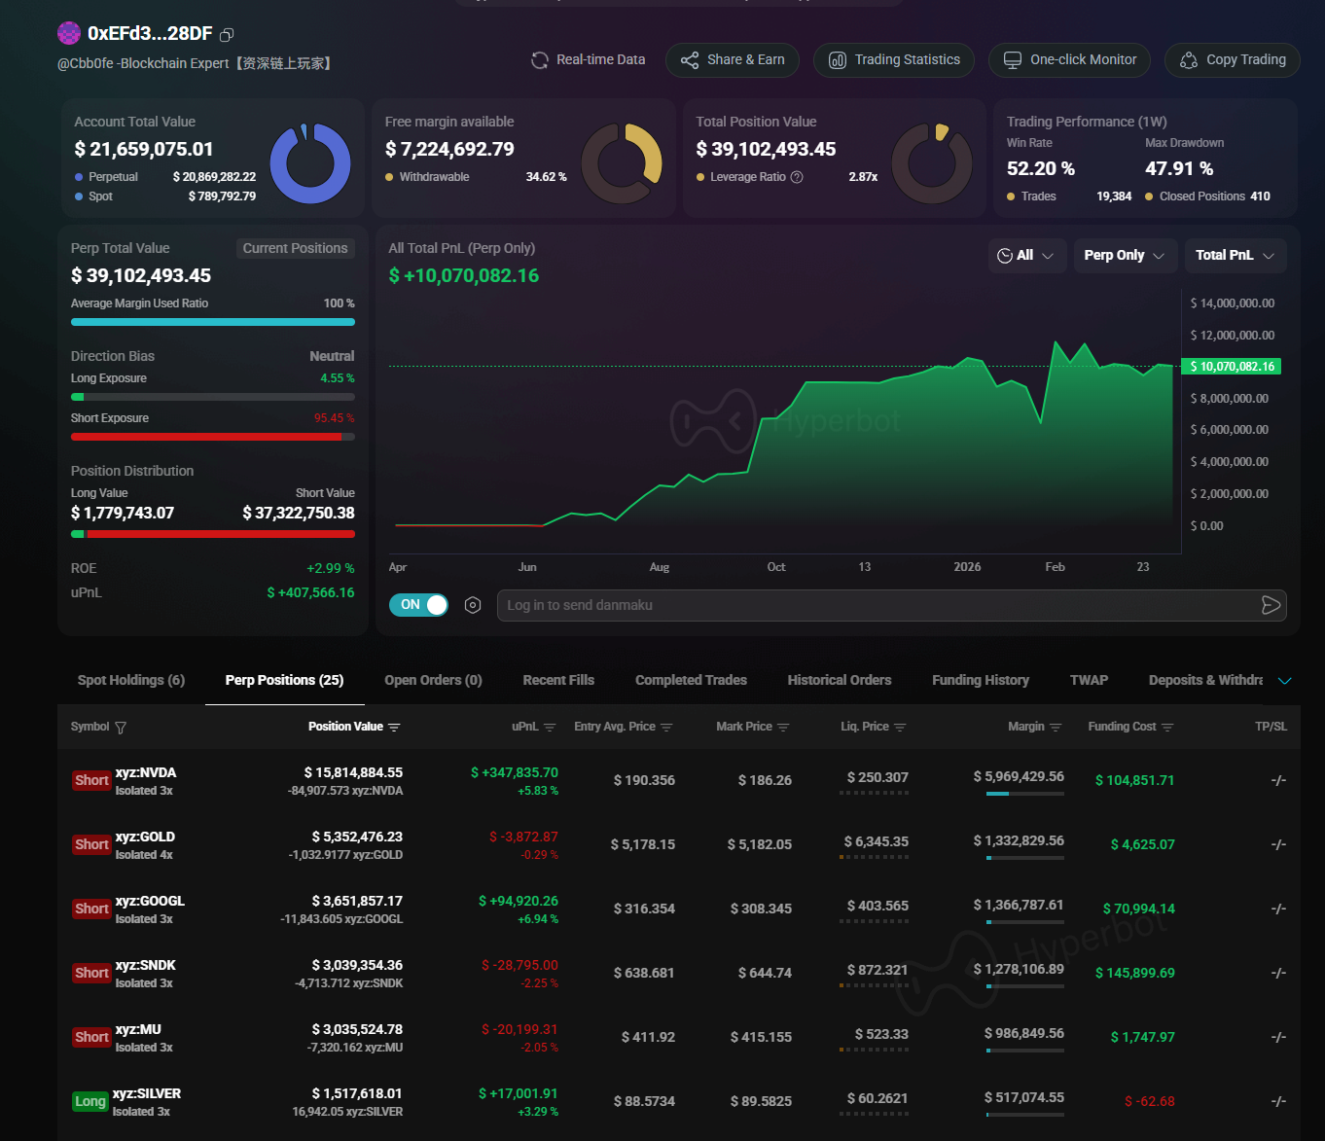The image size is (1325, 1141).
Task: Open the All time range dropdown
Action: pyautogui.click(x=1026, y=256)
